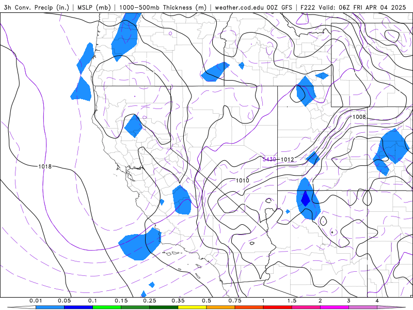Pick the yellow 0.35–0.5 legend swatch
Viewport: 413px width, 310px height.
tap(192, 307)
